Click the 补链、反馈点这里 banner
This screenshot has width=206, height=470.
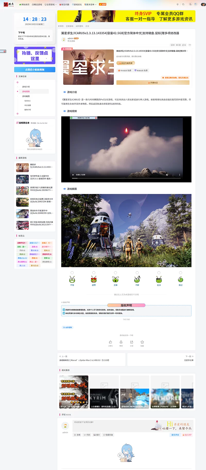point(35,56)
